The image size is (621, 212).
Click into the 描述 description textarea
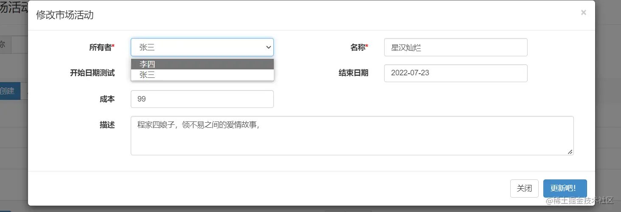[x=352, y=136]
